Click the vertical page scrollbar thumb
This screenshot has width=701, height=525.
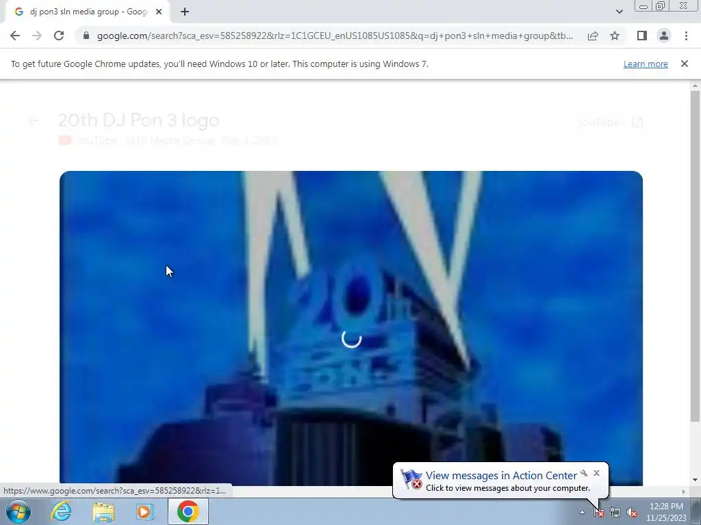point(695,256)
